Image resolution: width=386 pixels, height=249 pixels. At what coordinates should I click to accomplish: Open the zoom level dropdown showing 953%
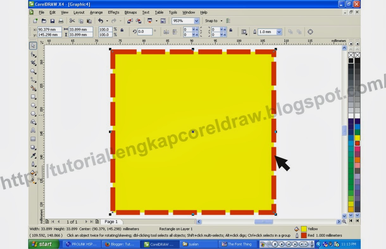[x=197, y=21]
